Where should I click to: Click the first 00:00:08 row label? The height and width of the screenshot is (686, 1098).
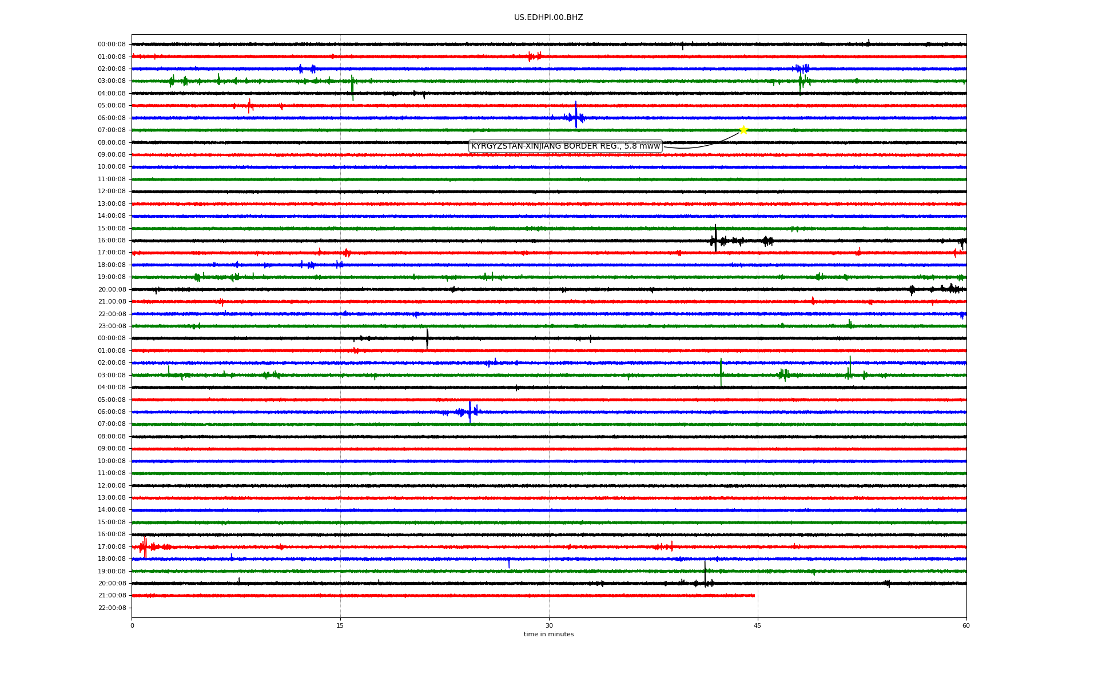[112, 45]
